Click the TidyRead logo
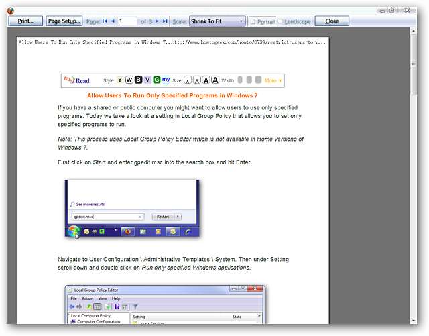Viewport: 429px width, 336px height. pyautogui.click(x=76, y=80)
